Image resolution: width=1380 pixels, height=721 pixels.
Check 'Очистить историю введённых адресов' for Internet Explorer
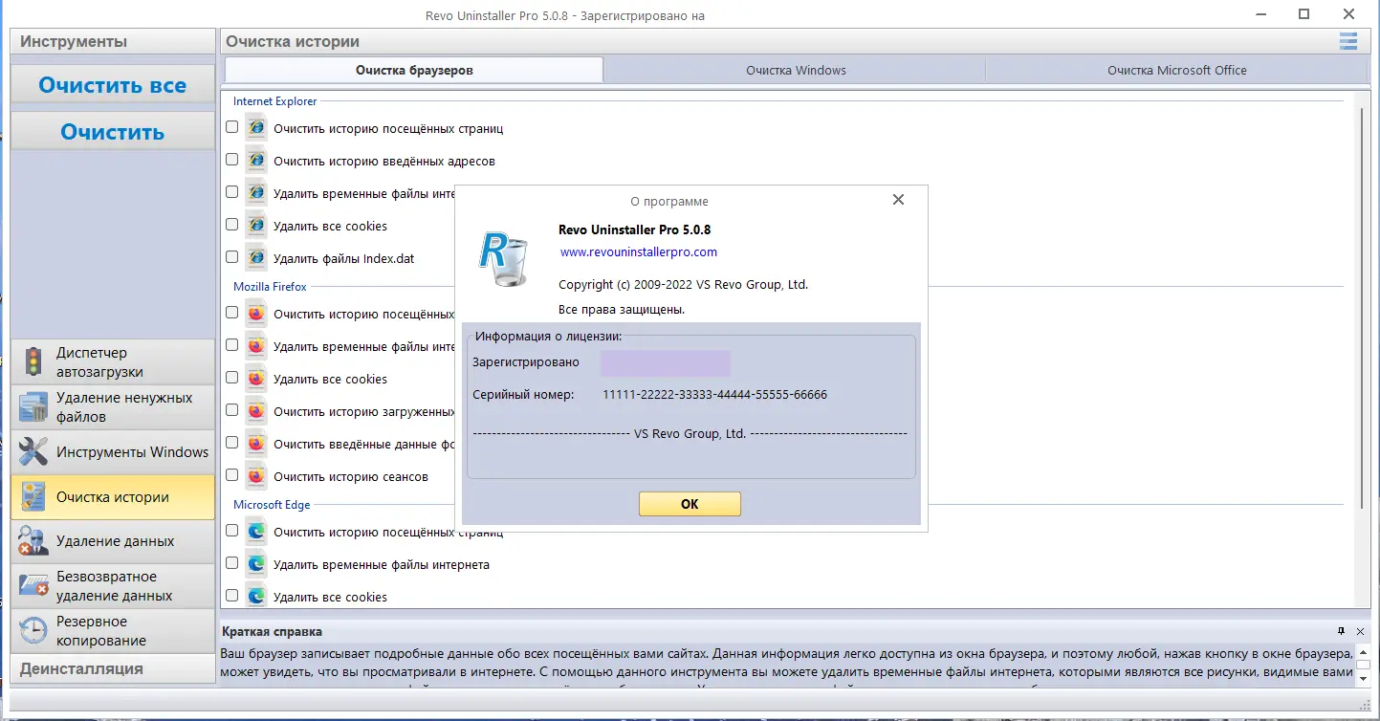tap(231, 160)
